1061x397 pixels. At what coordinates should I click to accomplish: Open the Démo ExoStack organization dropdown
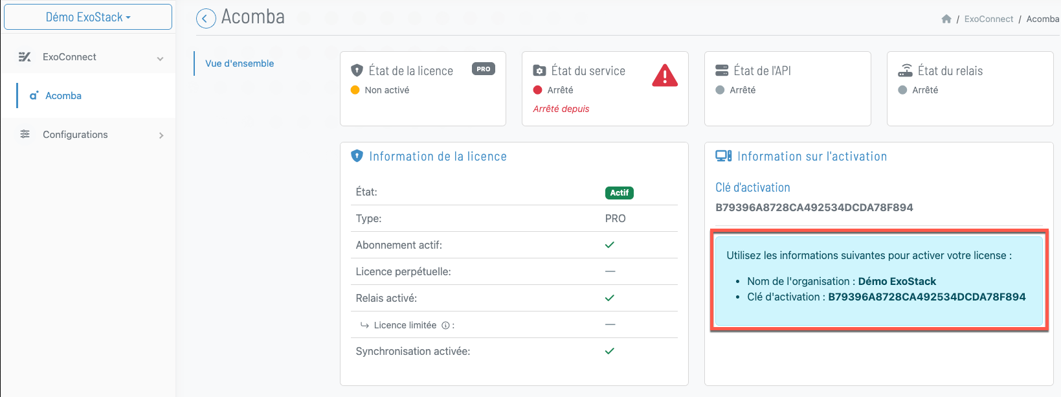click(x=88, y=17)
